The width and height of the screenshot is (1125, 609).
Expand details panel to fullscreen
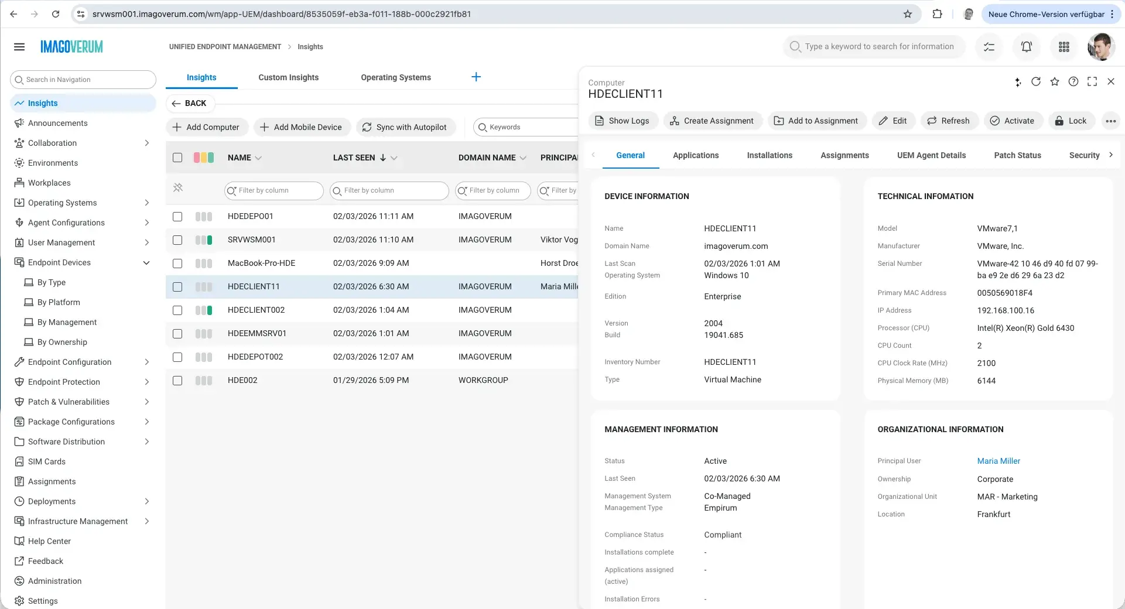coord(1092,82)
